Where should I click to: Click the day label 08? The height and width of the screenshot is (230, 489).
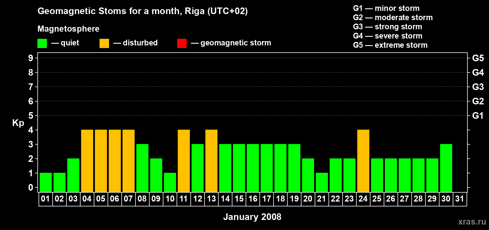pos(142,199)
